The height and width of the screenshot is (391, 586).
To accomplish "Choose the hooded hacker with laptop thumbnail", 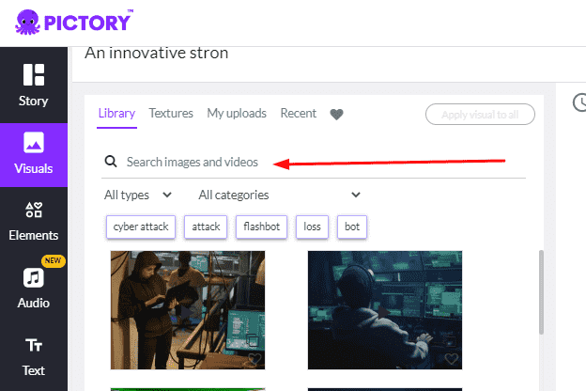I will coord(188,310).
